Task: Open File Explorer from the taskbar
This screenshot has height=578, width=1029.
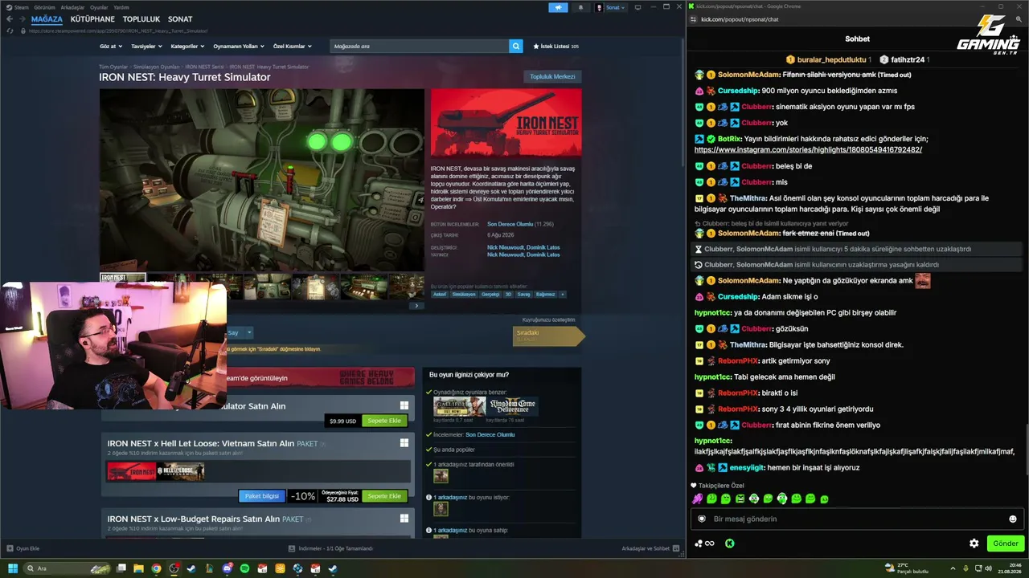Action: 138,568
